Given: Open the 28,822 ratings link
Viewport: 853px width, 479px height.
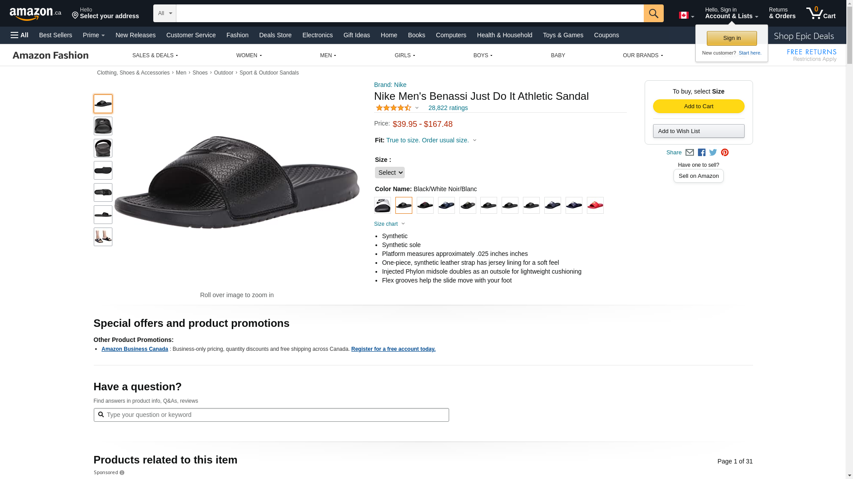Looking at the screenshot, I should pos(448,108).
